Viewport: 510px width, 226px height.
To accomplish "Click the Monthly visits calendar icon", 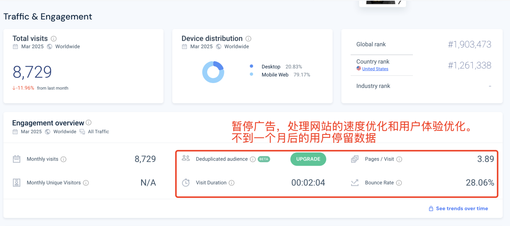I will [17, 159].
